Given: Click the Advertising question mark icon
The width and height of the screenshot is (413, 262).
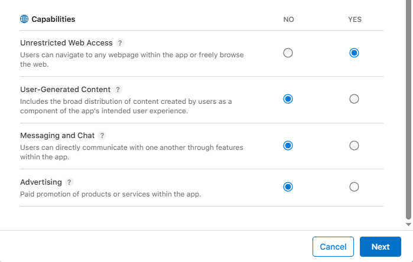Looking at the screenshot, I should (70, 182).
